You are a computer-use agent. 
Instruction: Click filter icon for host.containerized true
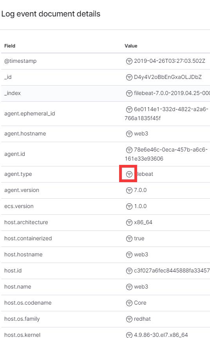click(129, 239)
